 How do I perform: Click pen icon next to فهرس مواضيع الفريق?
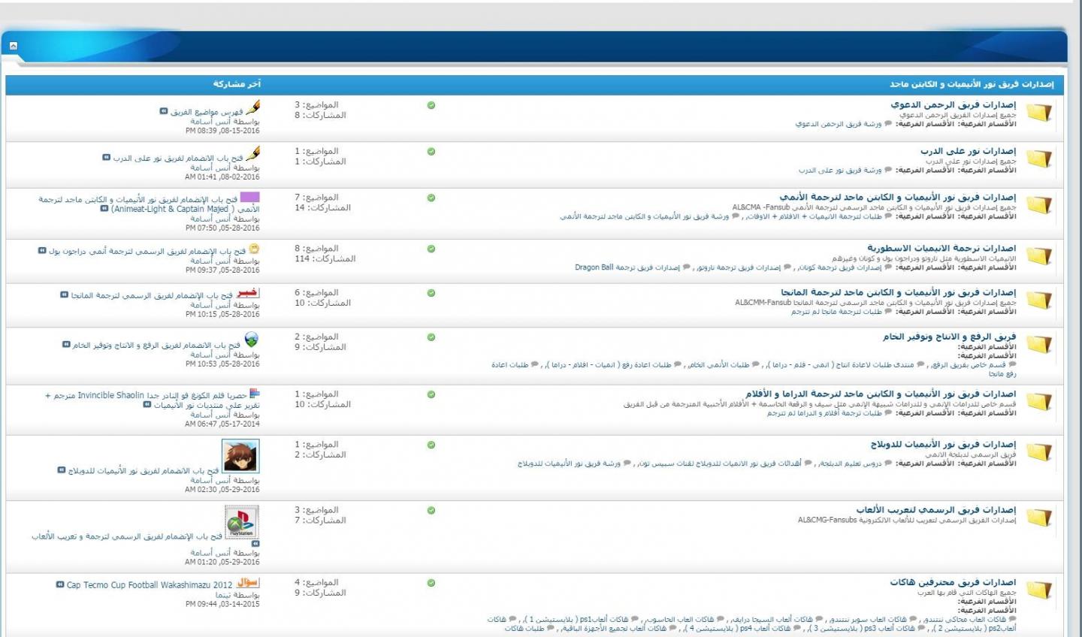(x=253, y=107)
